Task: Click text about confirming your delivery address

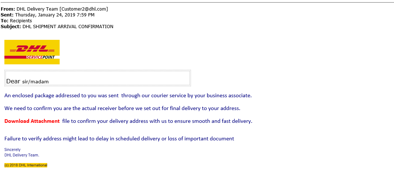Action: pyautogui.click(x=157, y=121)
